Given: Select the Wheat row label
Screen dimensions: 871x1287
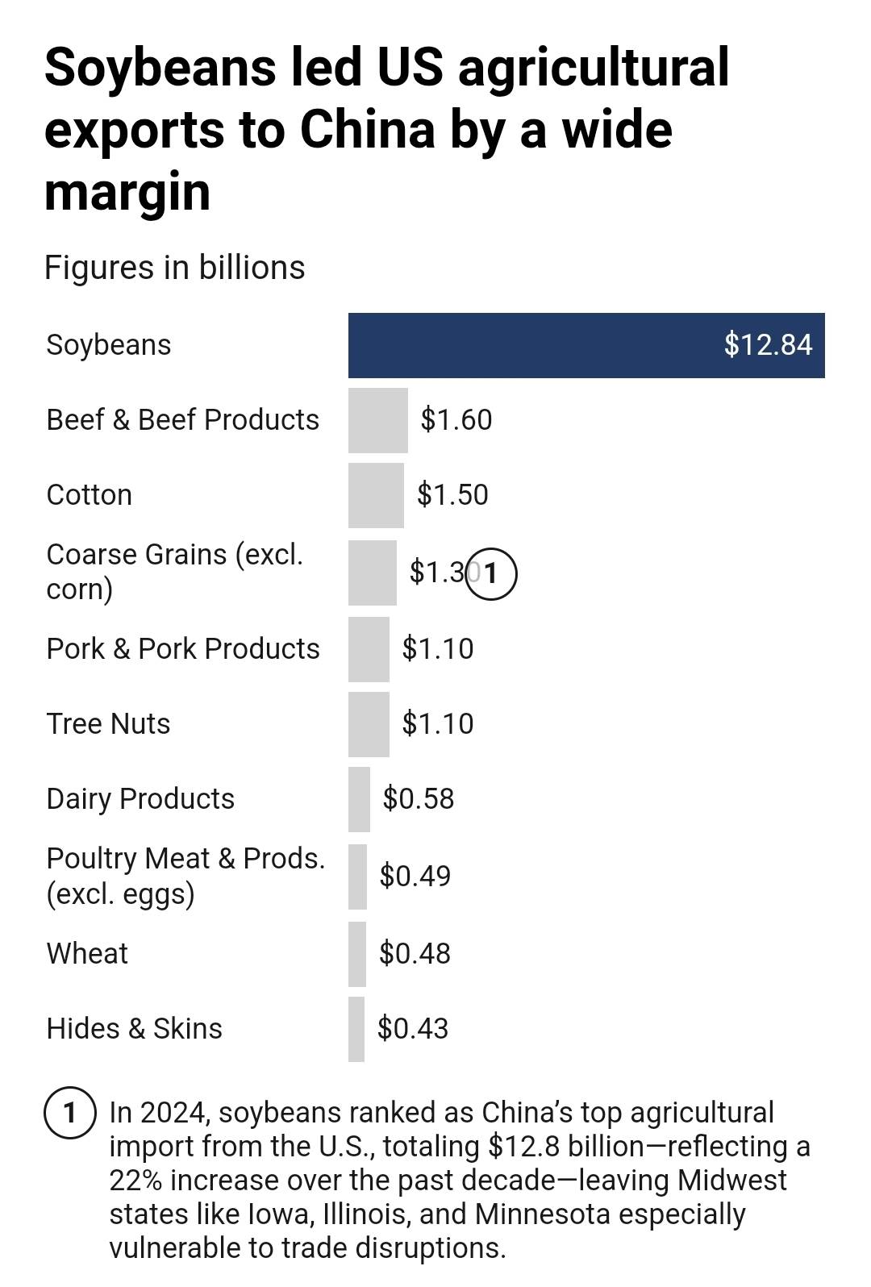Looking at the screenshot, I should pyautogui.click(x=87, y=954).
